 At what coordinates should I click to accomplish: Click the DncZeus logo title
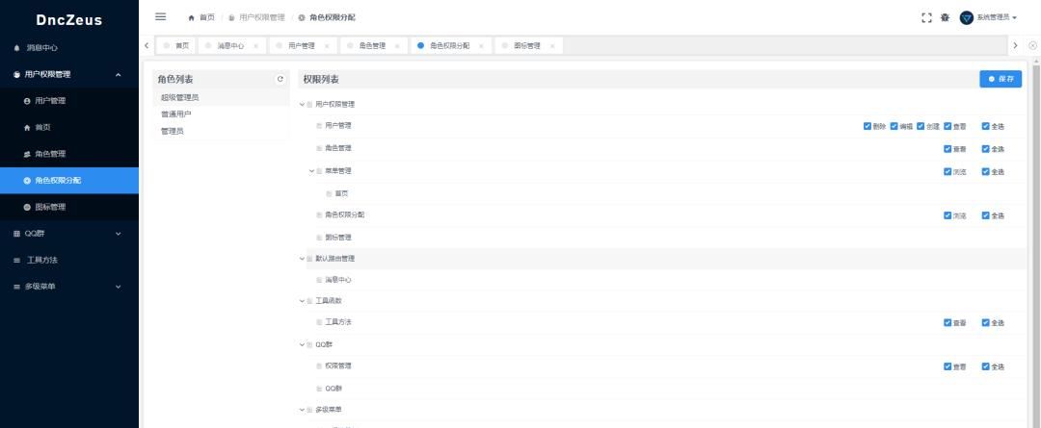tap(69, 20)
